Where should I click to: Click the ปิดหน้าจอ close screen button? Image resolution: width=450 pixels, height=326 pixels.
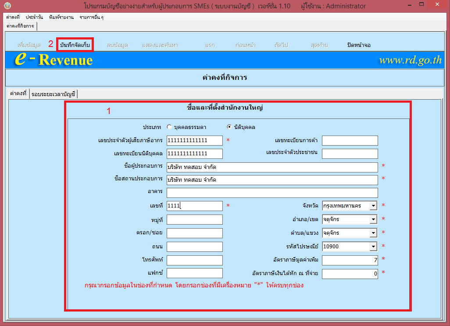(359, 45)
